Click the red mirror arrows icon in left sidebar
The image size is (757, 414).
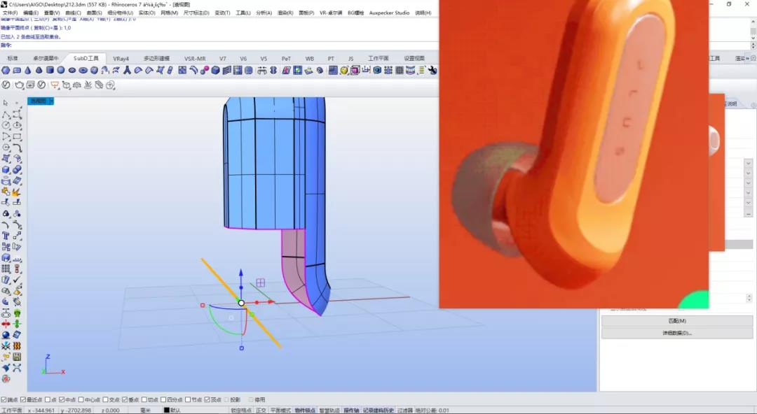tap(6, 324)
